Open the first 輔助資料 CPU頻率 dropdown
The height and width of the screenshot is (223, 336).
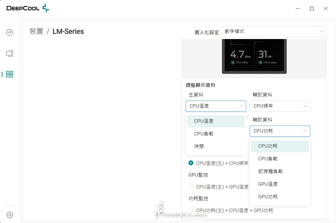click(x=280, y=106)
